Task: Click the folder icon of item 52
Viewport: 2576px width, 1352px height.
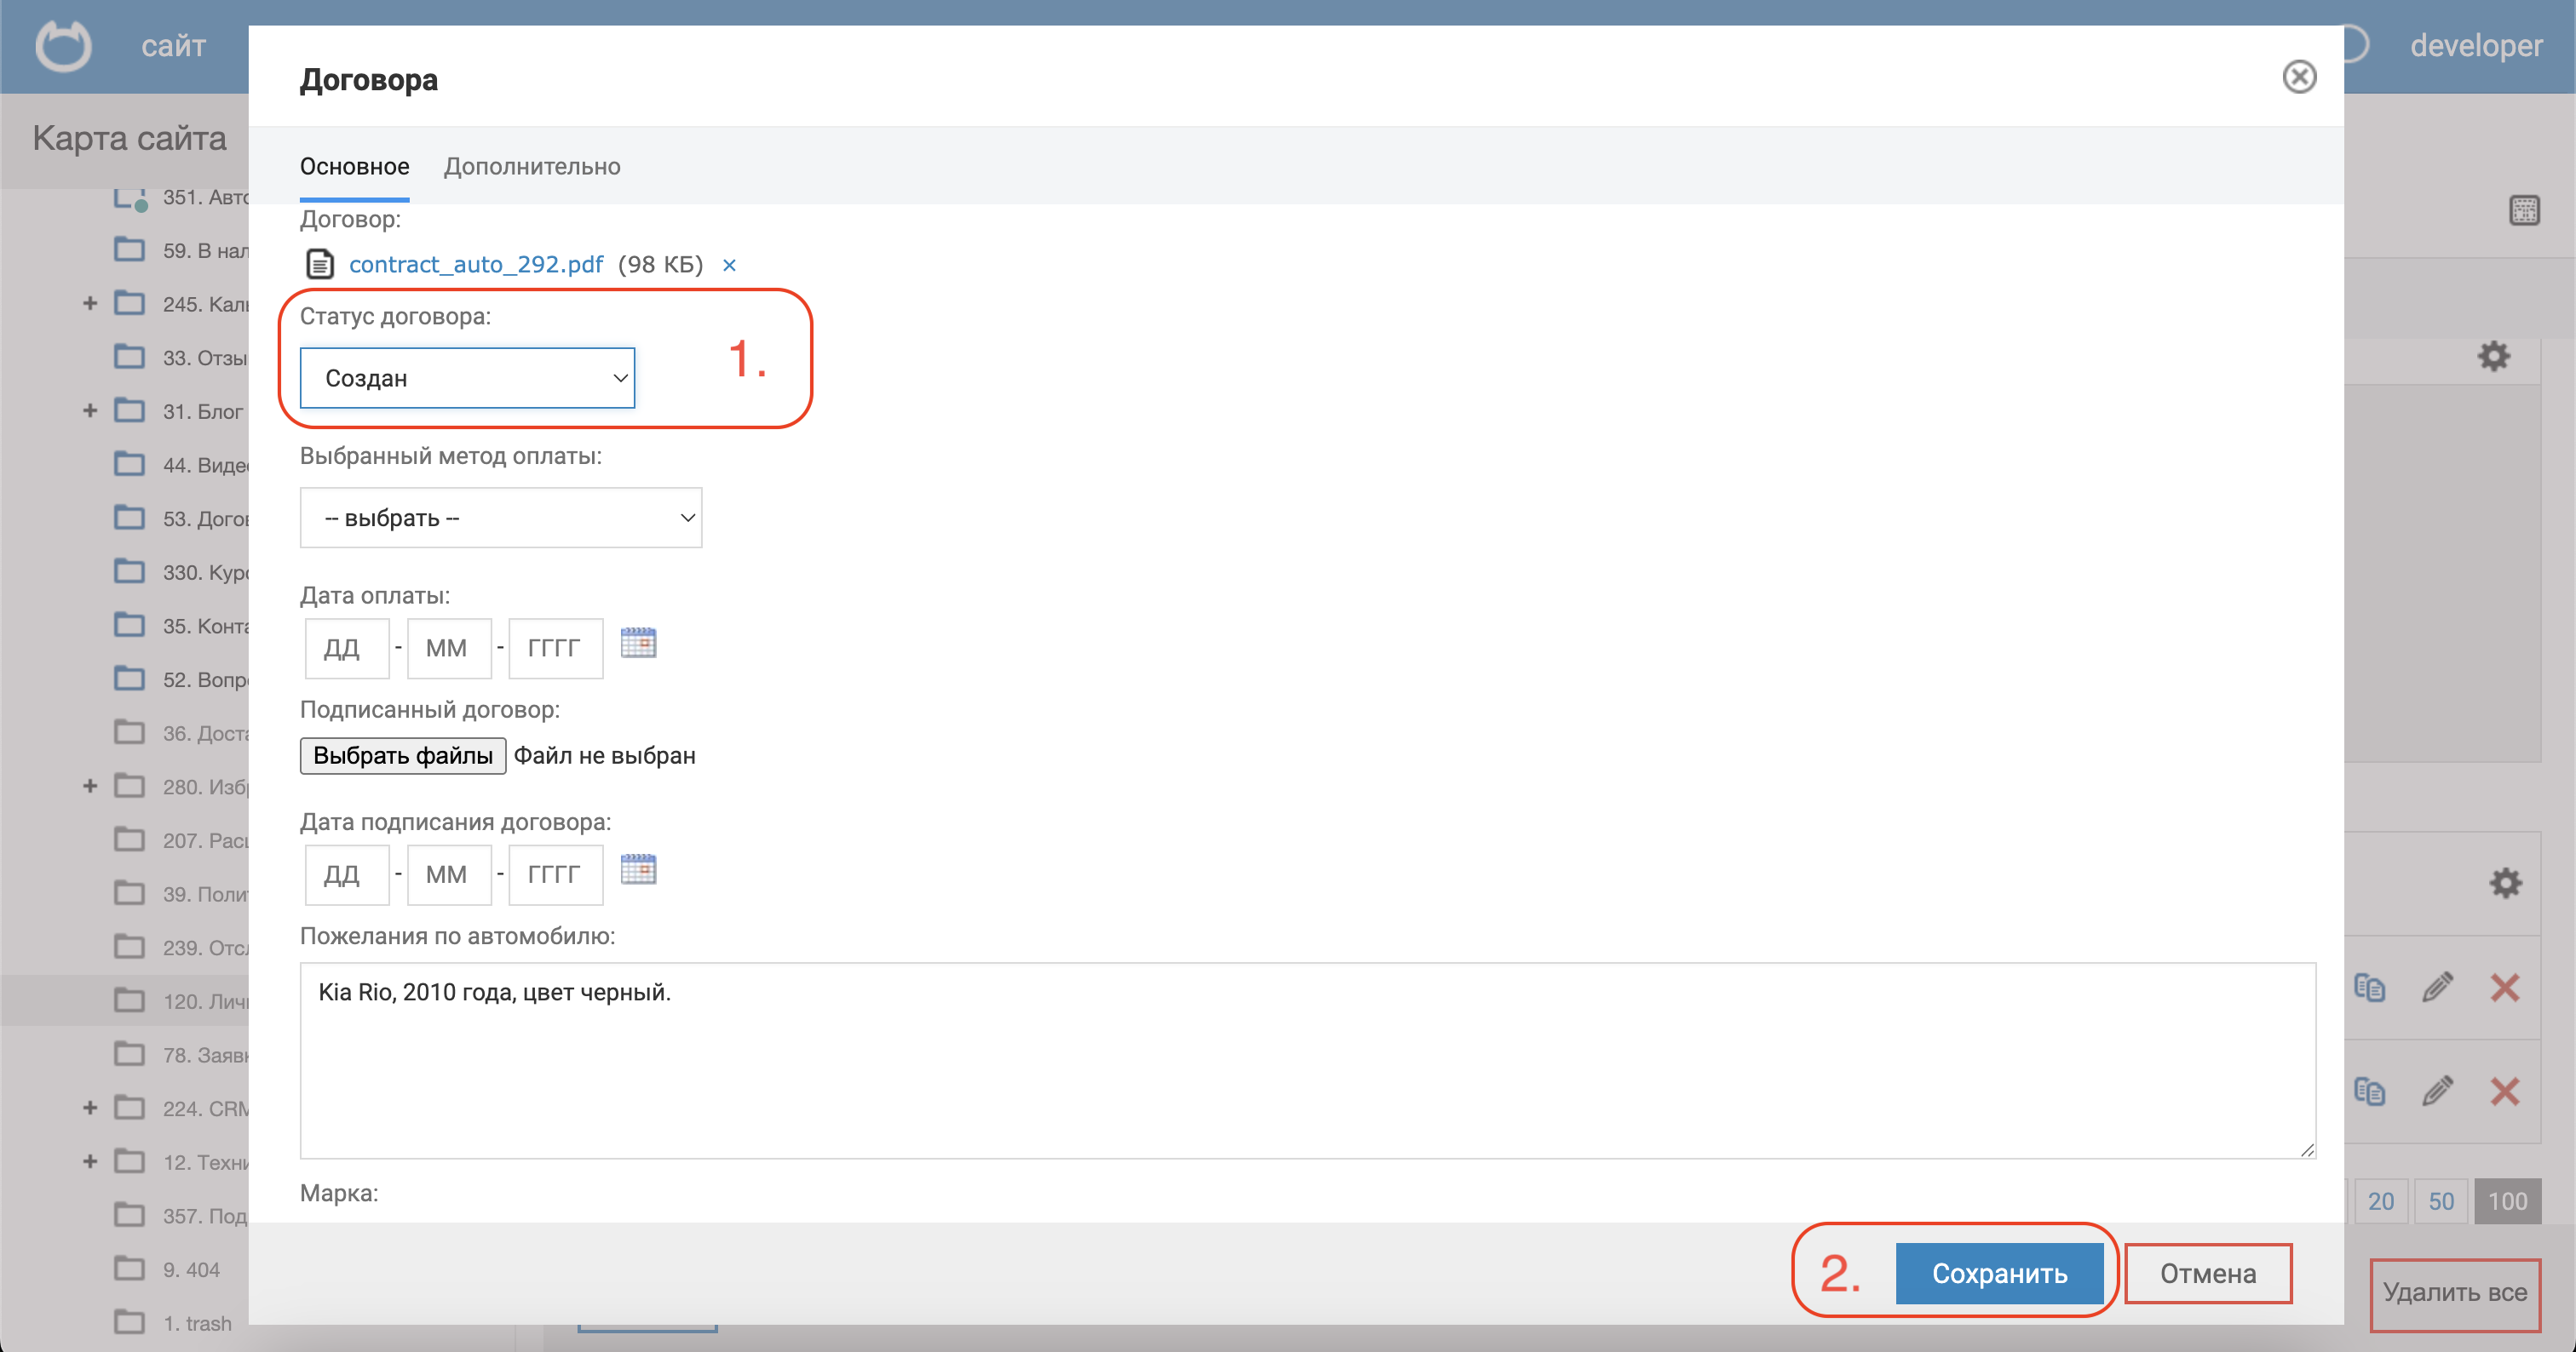Action: click(x=129, y=679)
